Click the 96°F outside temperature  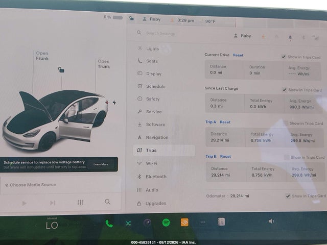tap(210, 21)
